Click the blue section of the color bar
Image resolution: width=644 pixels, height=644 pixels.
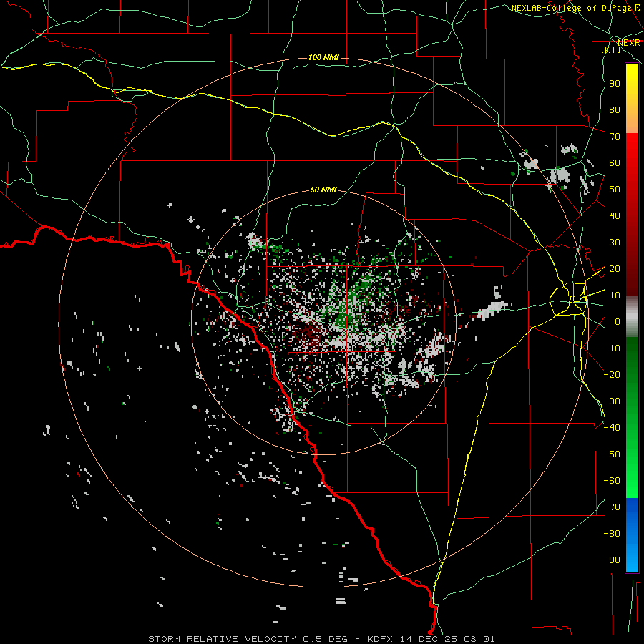[x=632, y=535]
